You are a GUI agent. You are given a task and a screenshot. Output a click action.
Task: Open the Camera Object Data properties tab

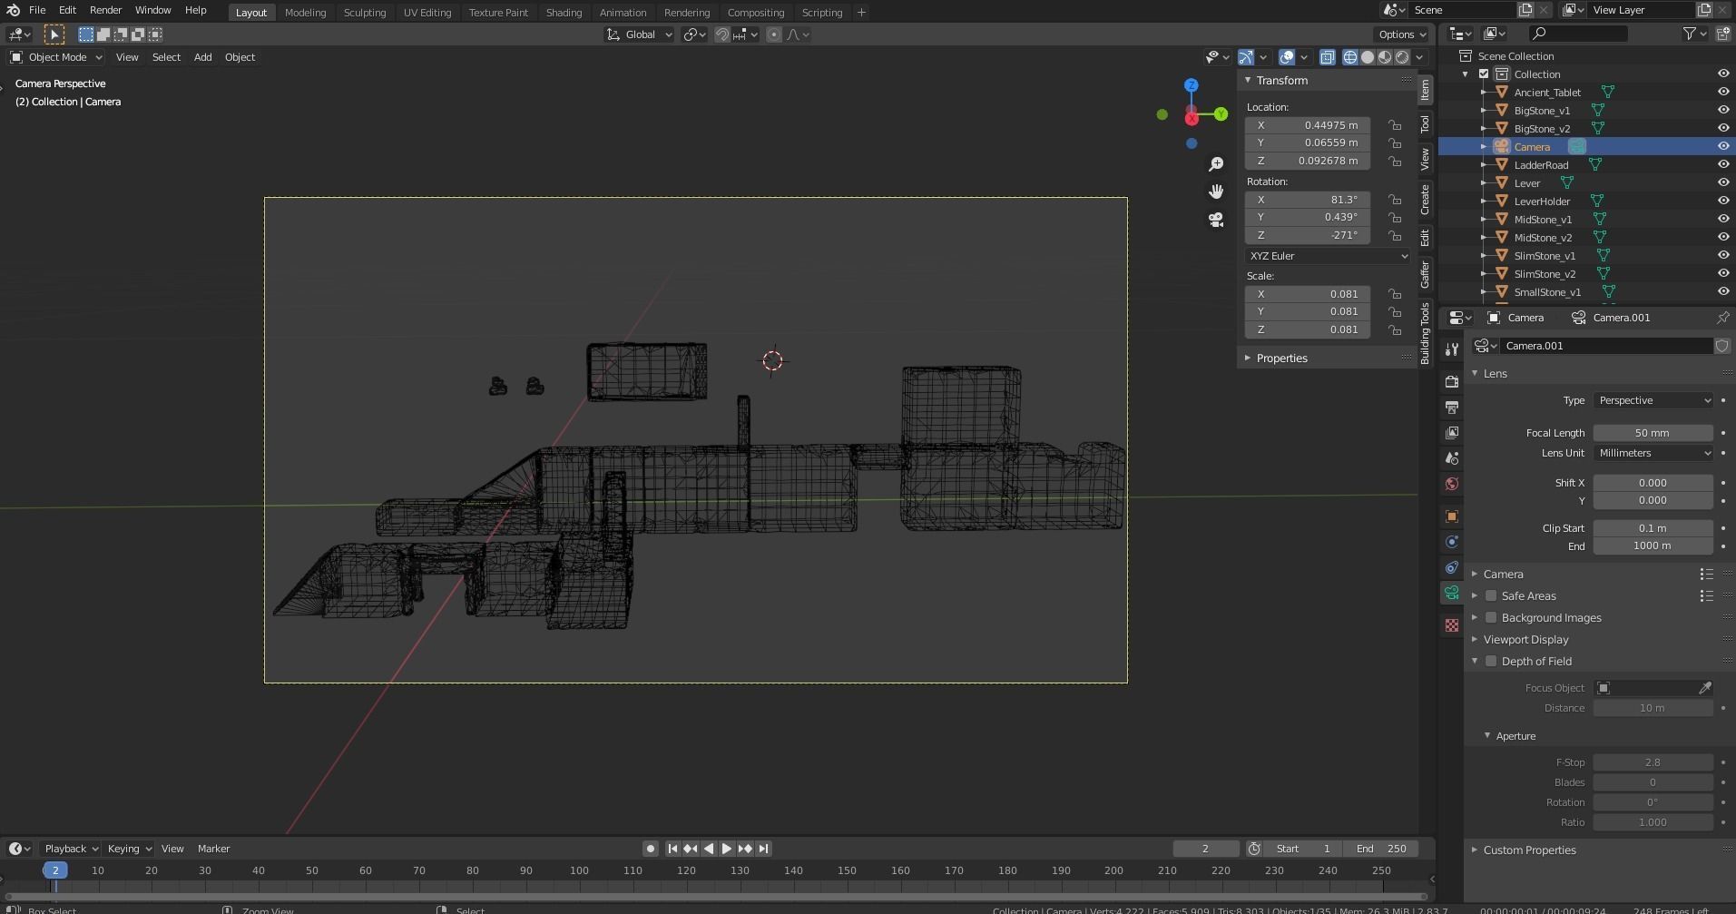tap(1452, 593)
